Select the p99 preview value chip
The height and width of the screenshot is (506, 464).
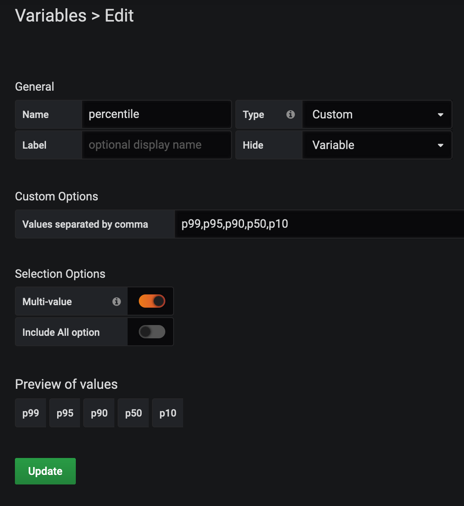[30, 413]
